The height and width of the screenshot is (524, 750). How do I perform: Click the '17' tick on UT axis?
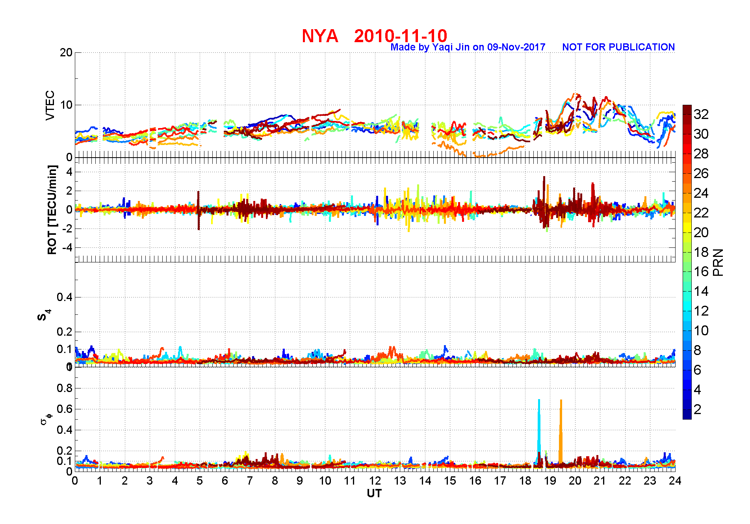(x=500, y=481)
